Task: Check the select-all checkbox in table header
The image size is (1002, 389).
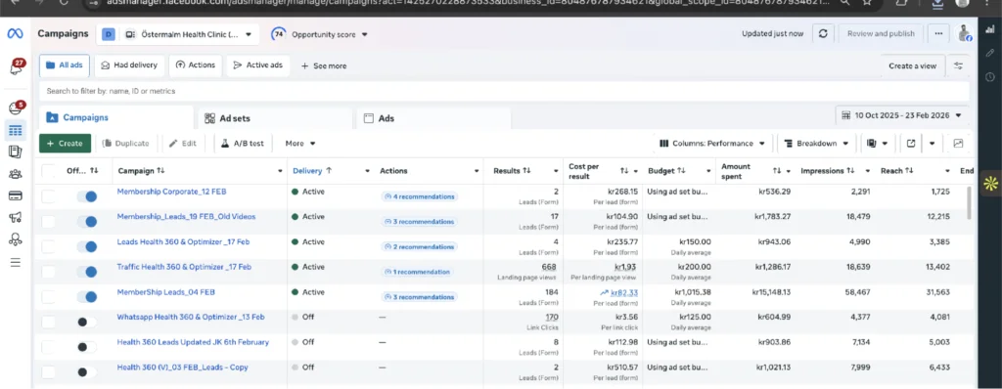Action: [49, 171]
